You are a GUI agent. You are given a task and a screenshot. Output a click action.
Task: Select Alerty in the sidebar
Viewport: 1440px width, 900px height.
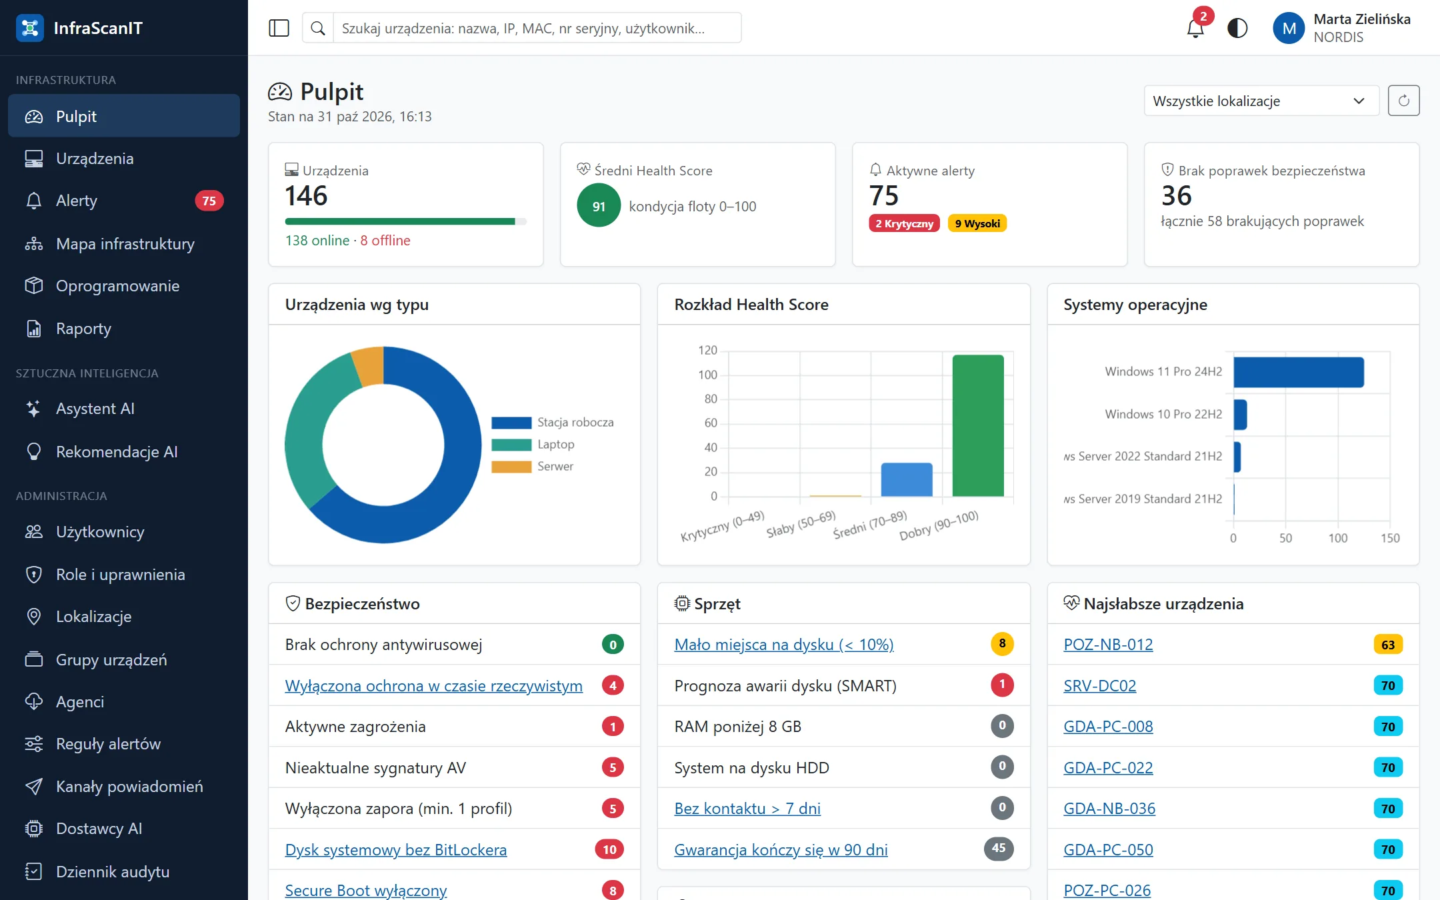click(124, 201)
